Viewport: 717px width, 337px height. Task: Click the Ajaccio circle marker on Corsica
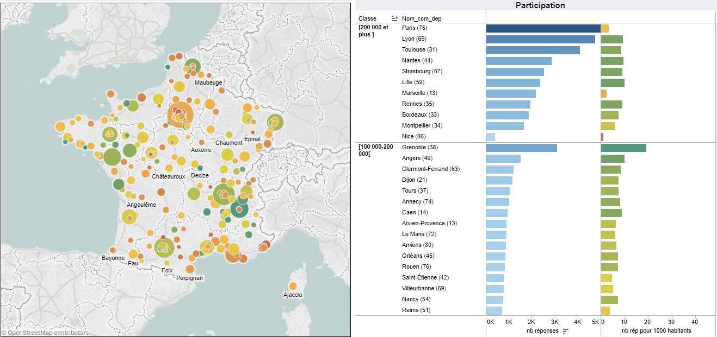click(x=293, y=286)
